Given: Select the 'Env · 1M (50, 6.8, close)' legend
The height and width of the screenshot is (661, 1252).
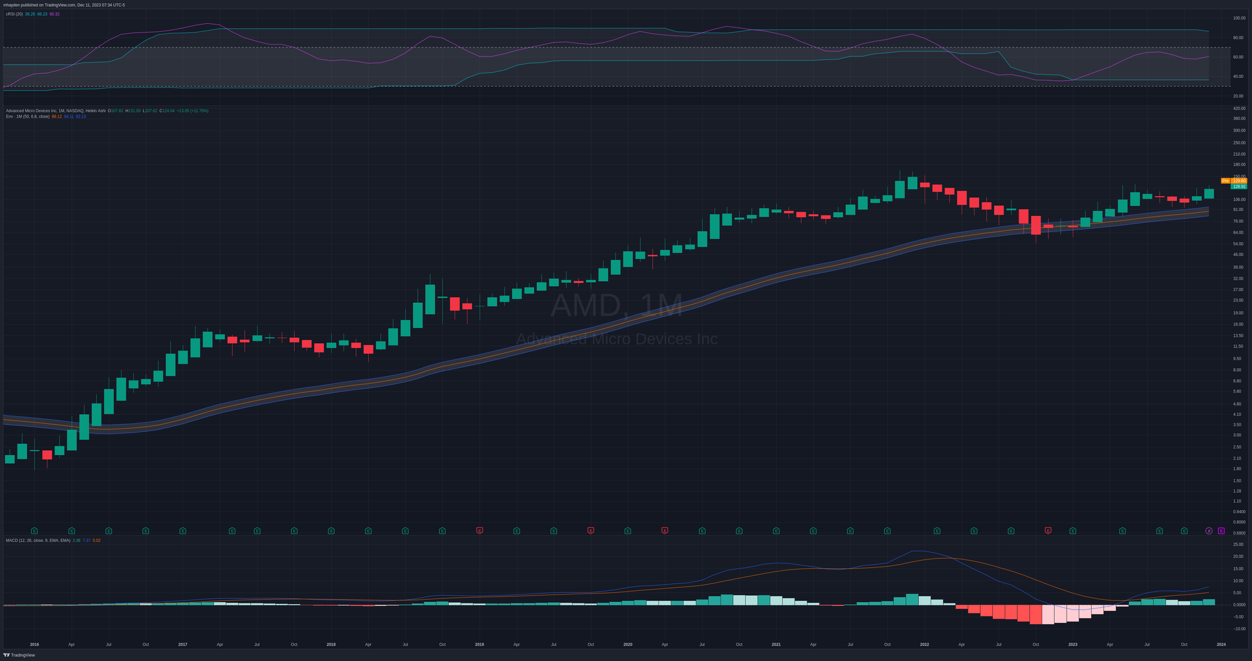Looking at the screenshot, I should (x=28, y=116).
